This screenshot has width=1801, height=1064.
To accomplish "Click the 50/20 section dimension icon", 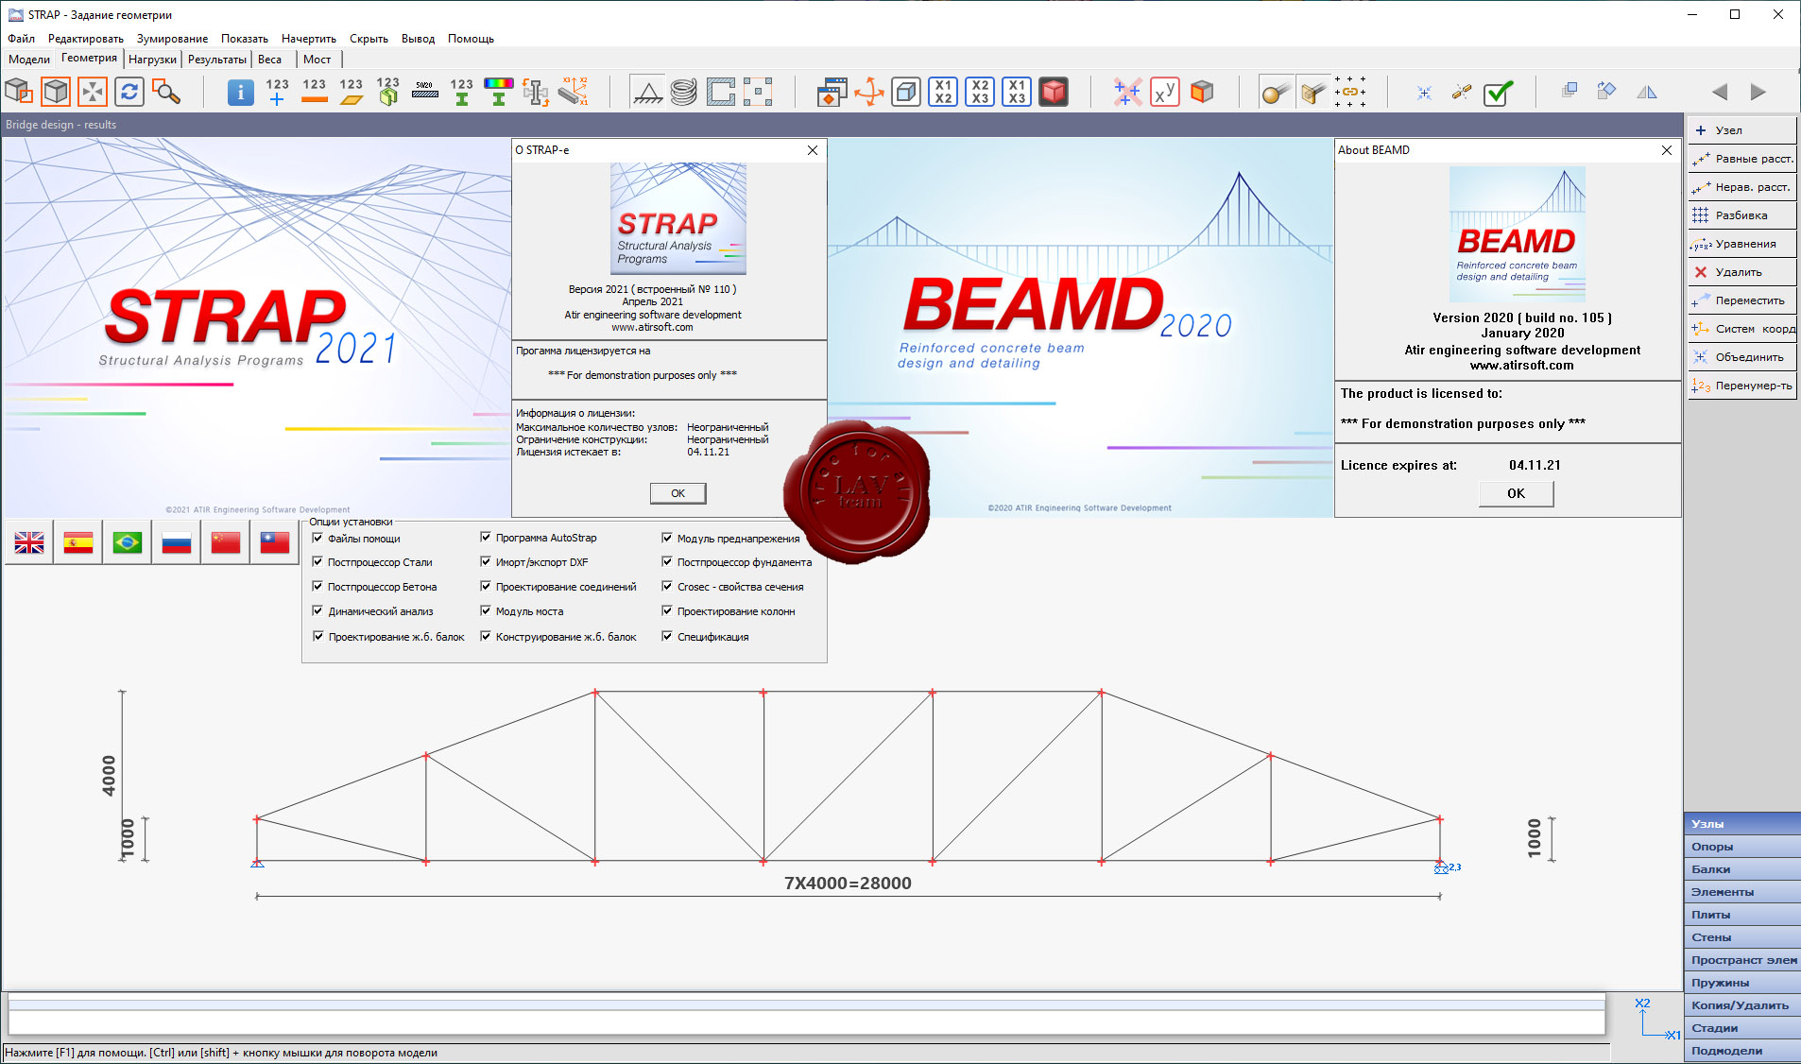I will [x=424, y=92].
